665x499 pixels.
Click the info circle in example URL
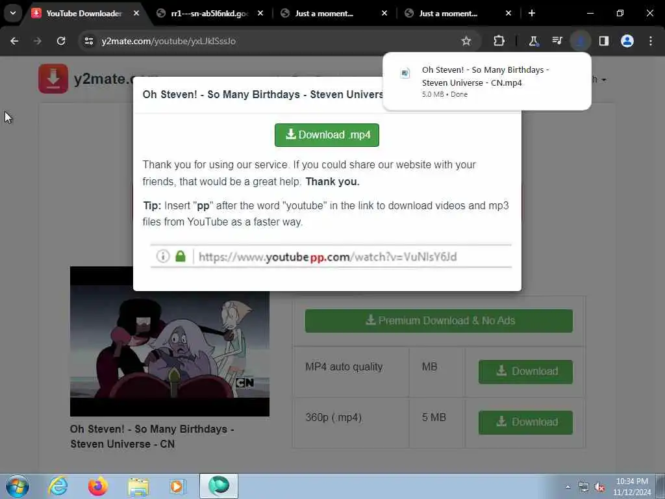pos(163,256)
